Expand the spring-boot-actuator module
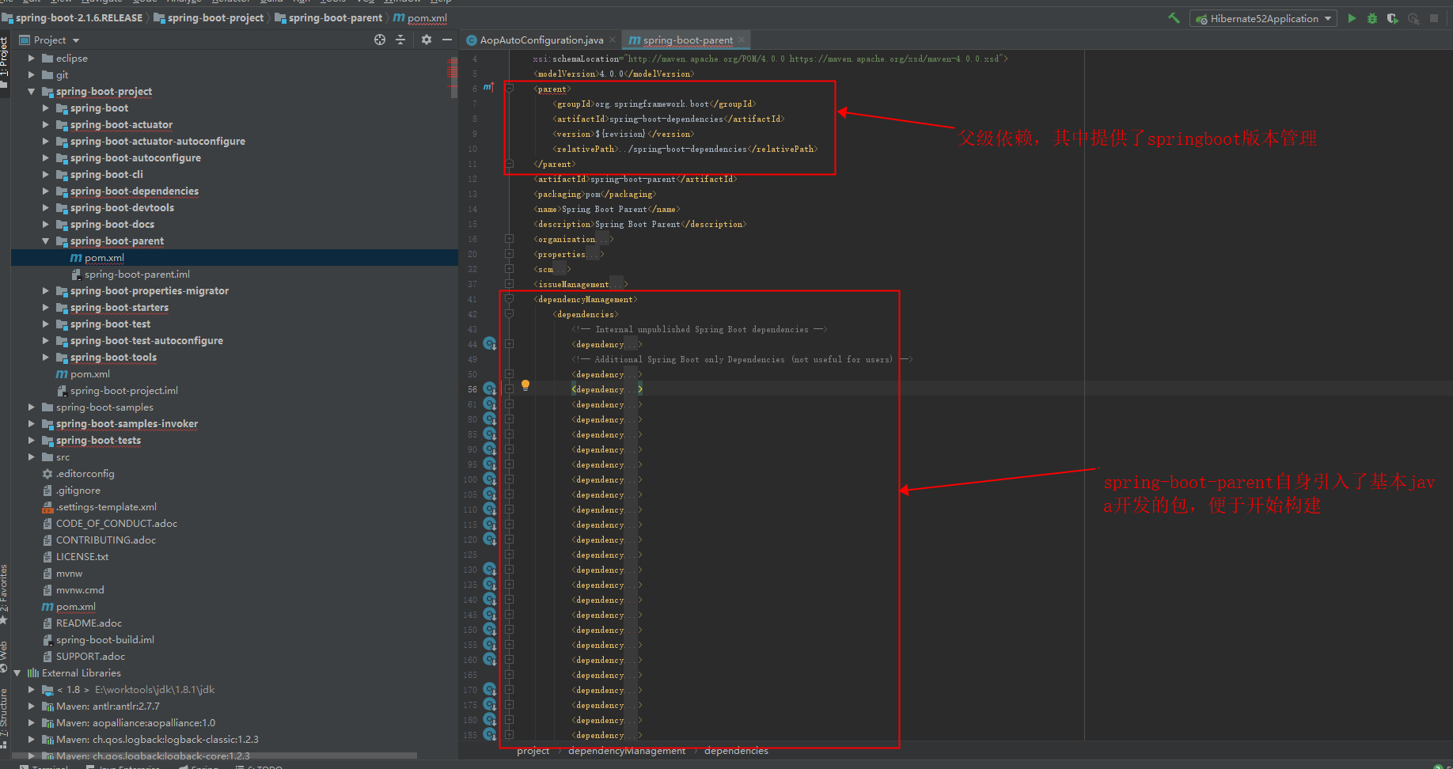Screen dimensions: 1453x769 (46, 125)
